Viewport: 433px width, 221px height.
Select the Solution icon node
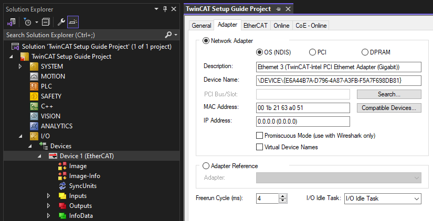click(x=15, y=47)
